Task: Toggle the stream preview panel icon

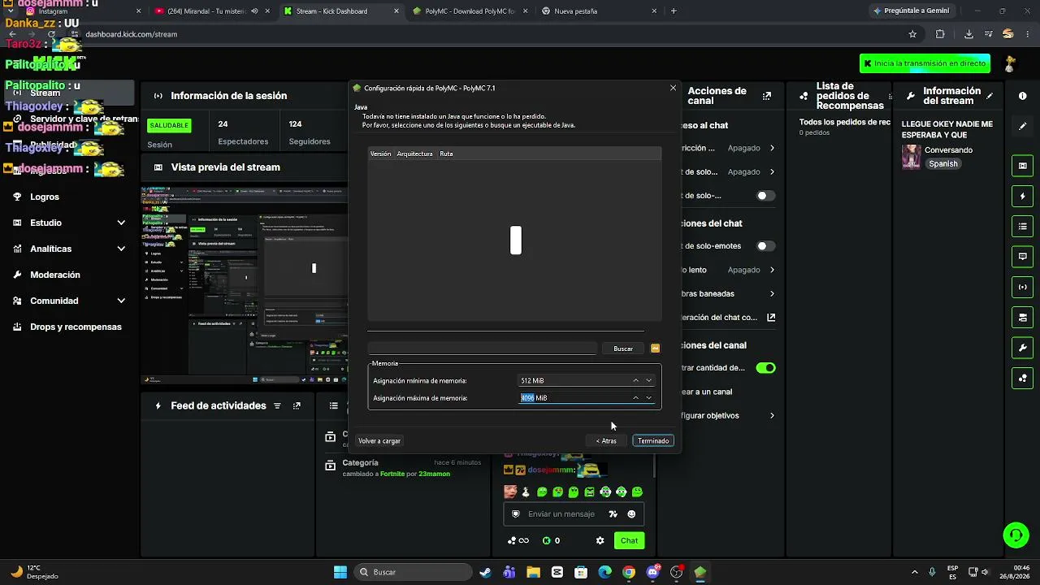Action: (x=1023, y=166)
